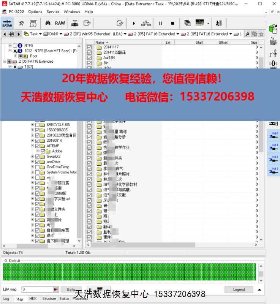
Task: Expand the $RECYCLE.BIN tree node
Action: [33, 125]
